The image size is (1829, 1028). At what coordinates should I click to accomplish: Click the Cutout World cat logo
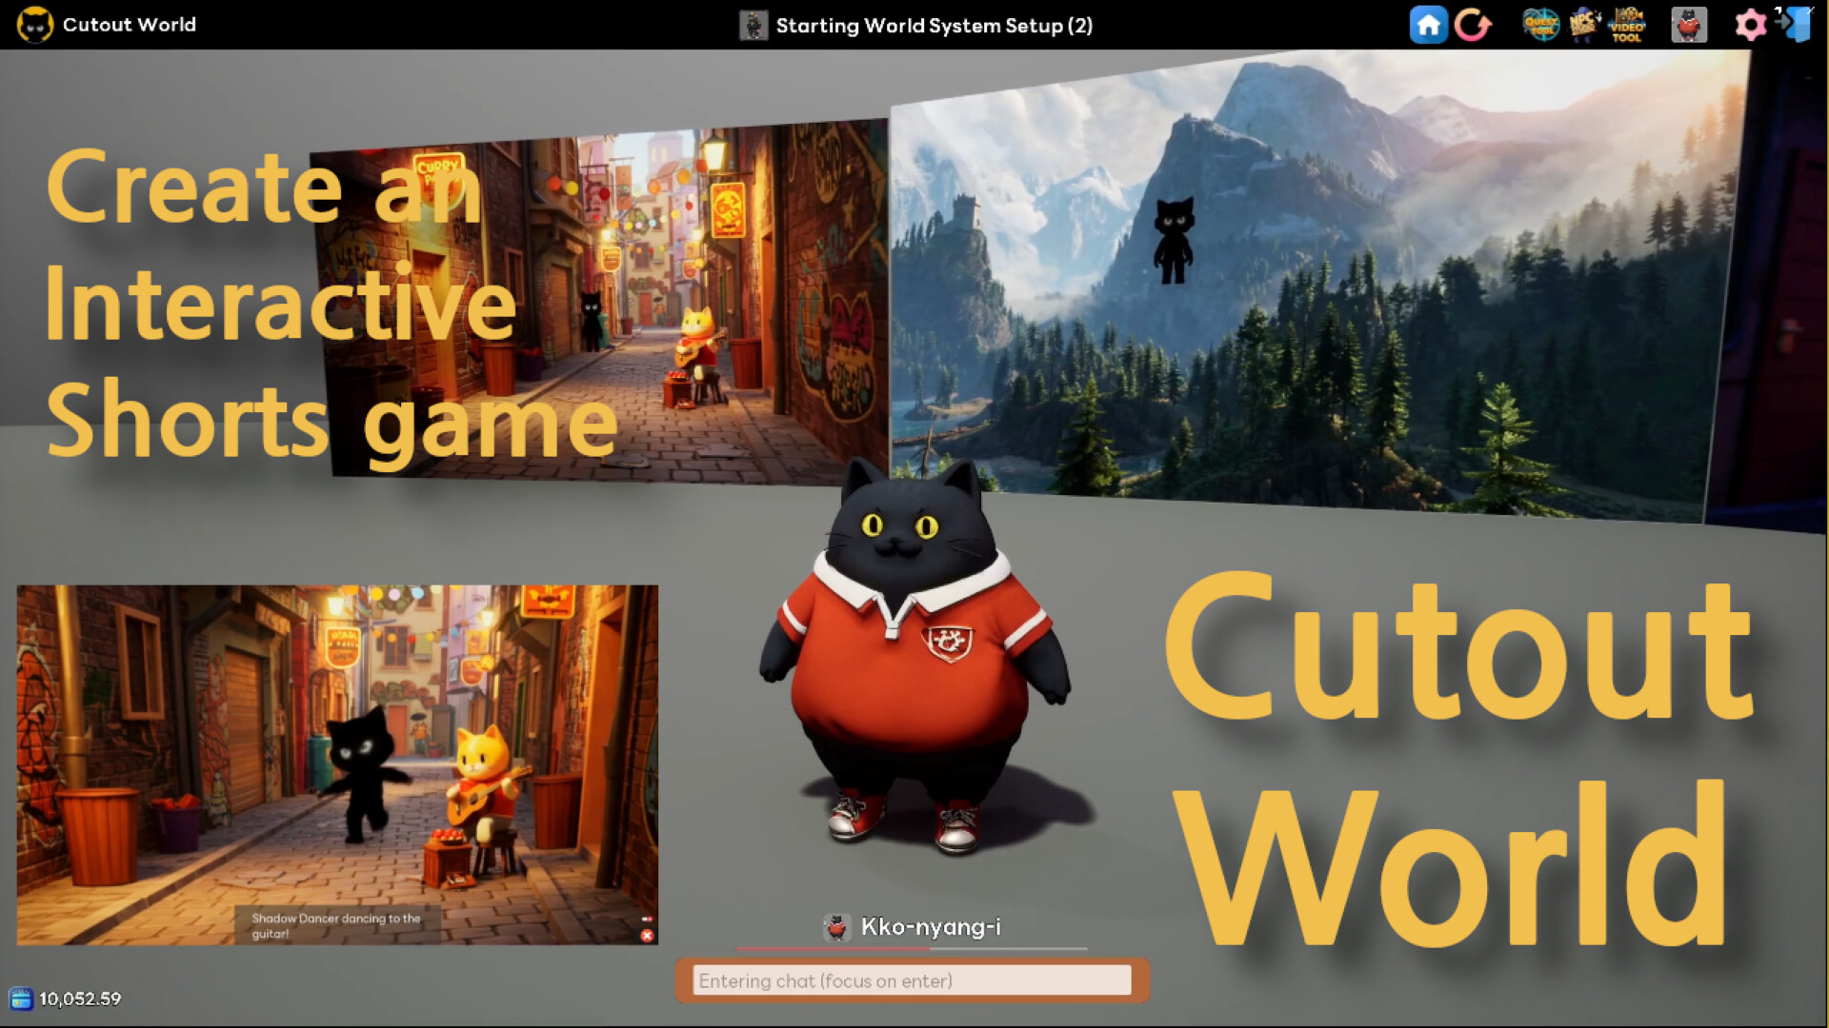(x=35, y=25)
